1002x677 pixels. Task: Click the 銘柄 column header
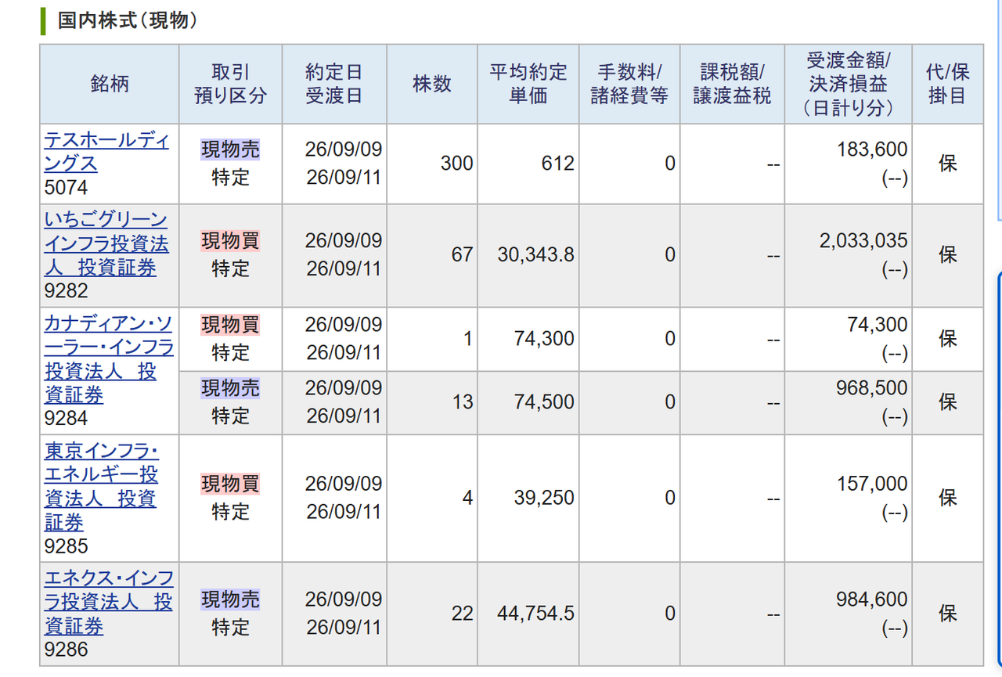coord(110,84)
